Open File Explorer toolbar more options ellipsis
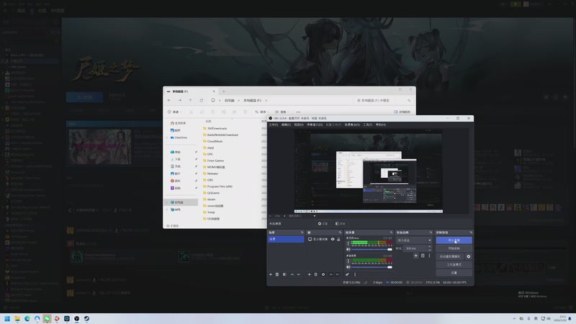Screen dimensions: 576x324 [x=298, y=112]
